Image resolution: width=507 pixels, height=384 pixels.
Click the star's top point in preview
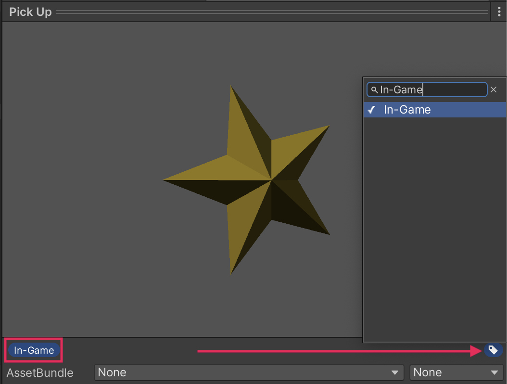point(231,90)
